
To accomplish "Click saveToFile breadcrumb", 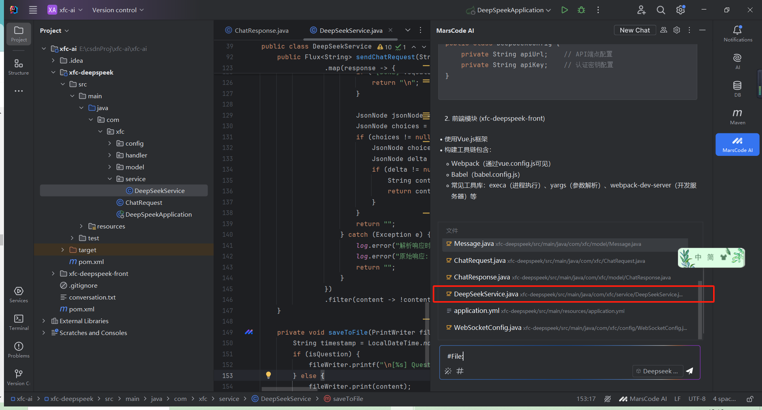I will [343, 399].
